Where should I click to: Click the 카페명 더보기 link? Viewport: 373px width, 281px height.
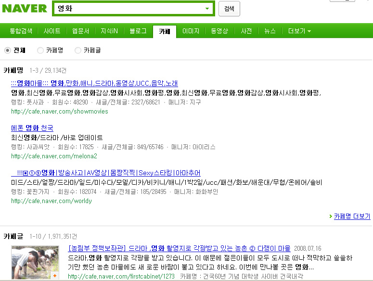352,216
